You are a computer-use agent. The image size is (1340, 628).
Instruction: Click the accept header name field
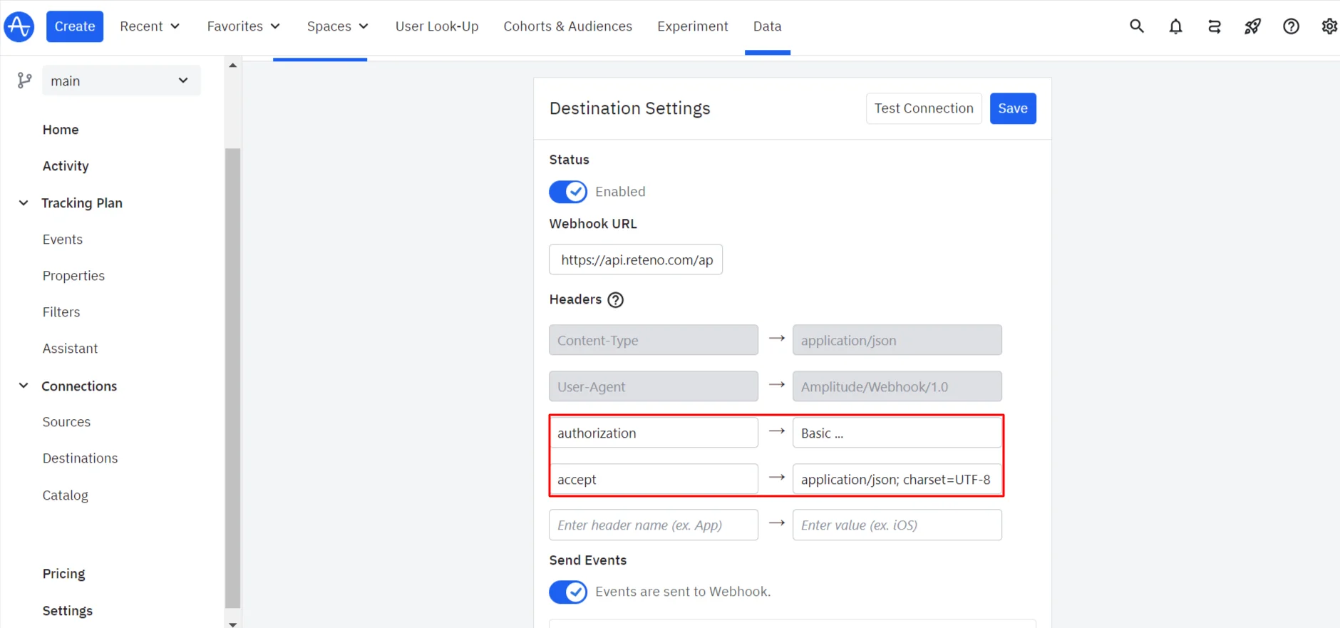(x=654, y=479)
